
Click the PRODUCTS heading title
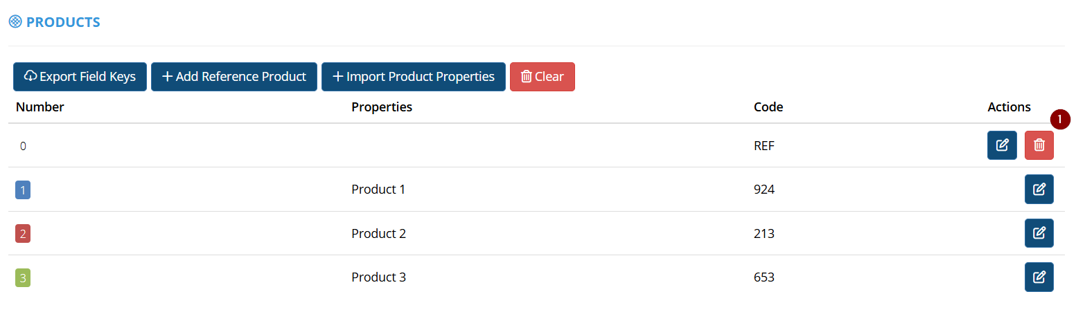point(63,22)
